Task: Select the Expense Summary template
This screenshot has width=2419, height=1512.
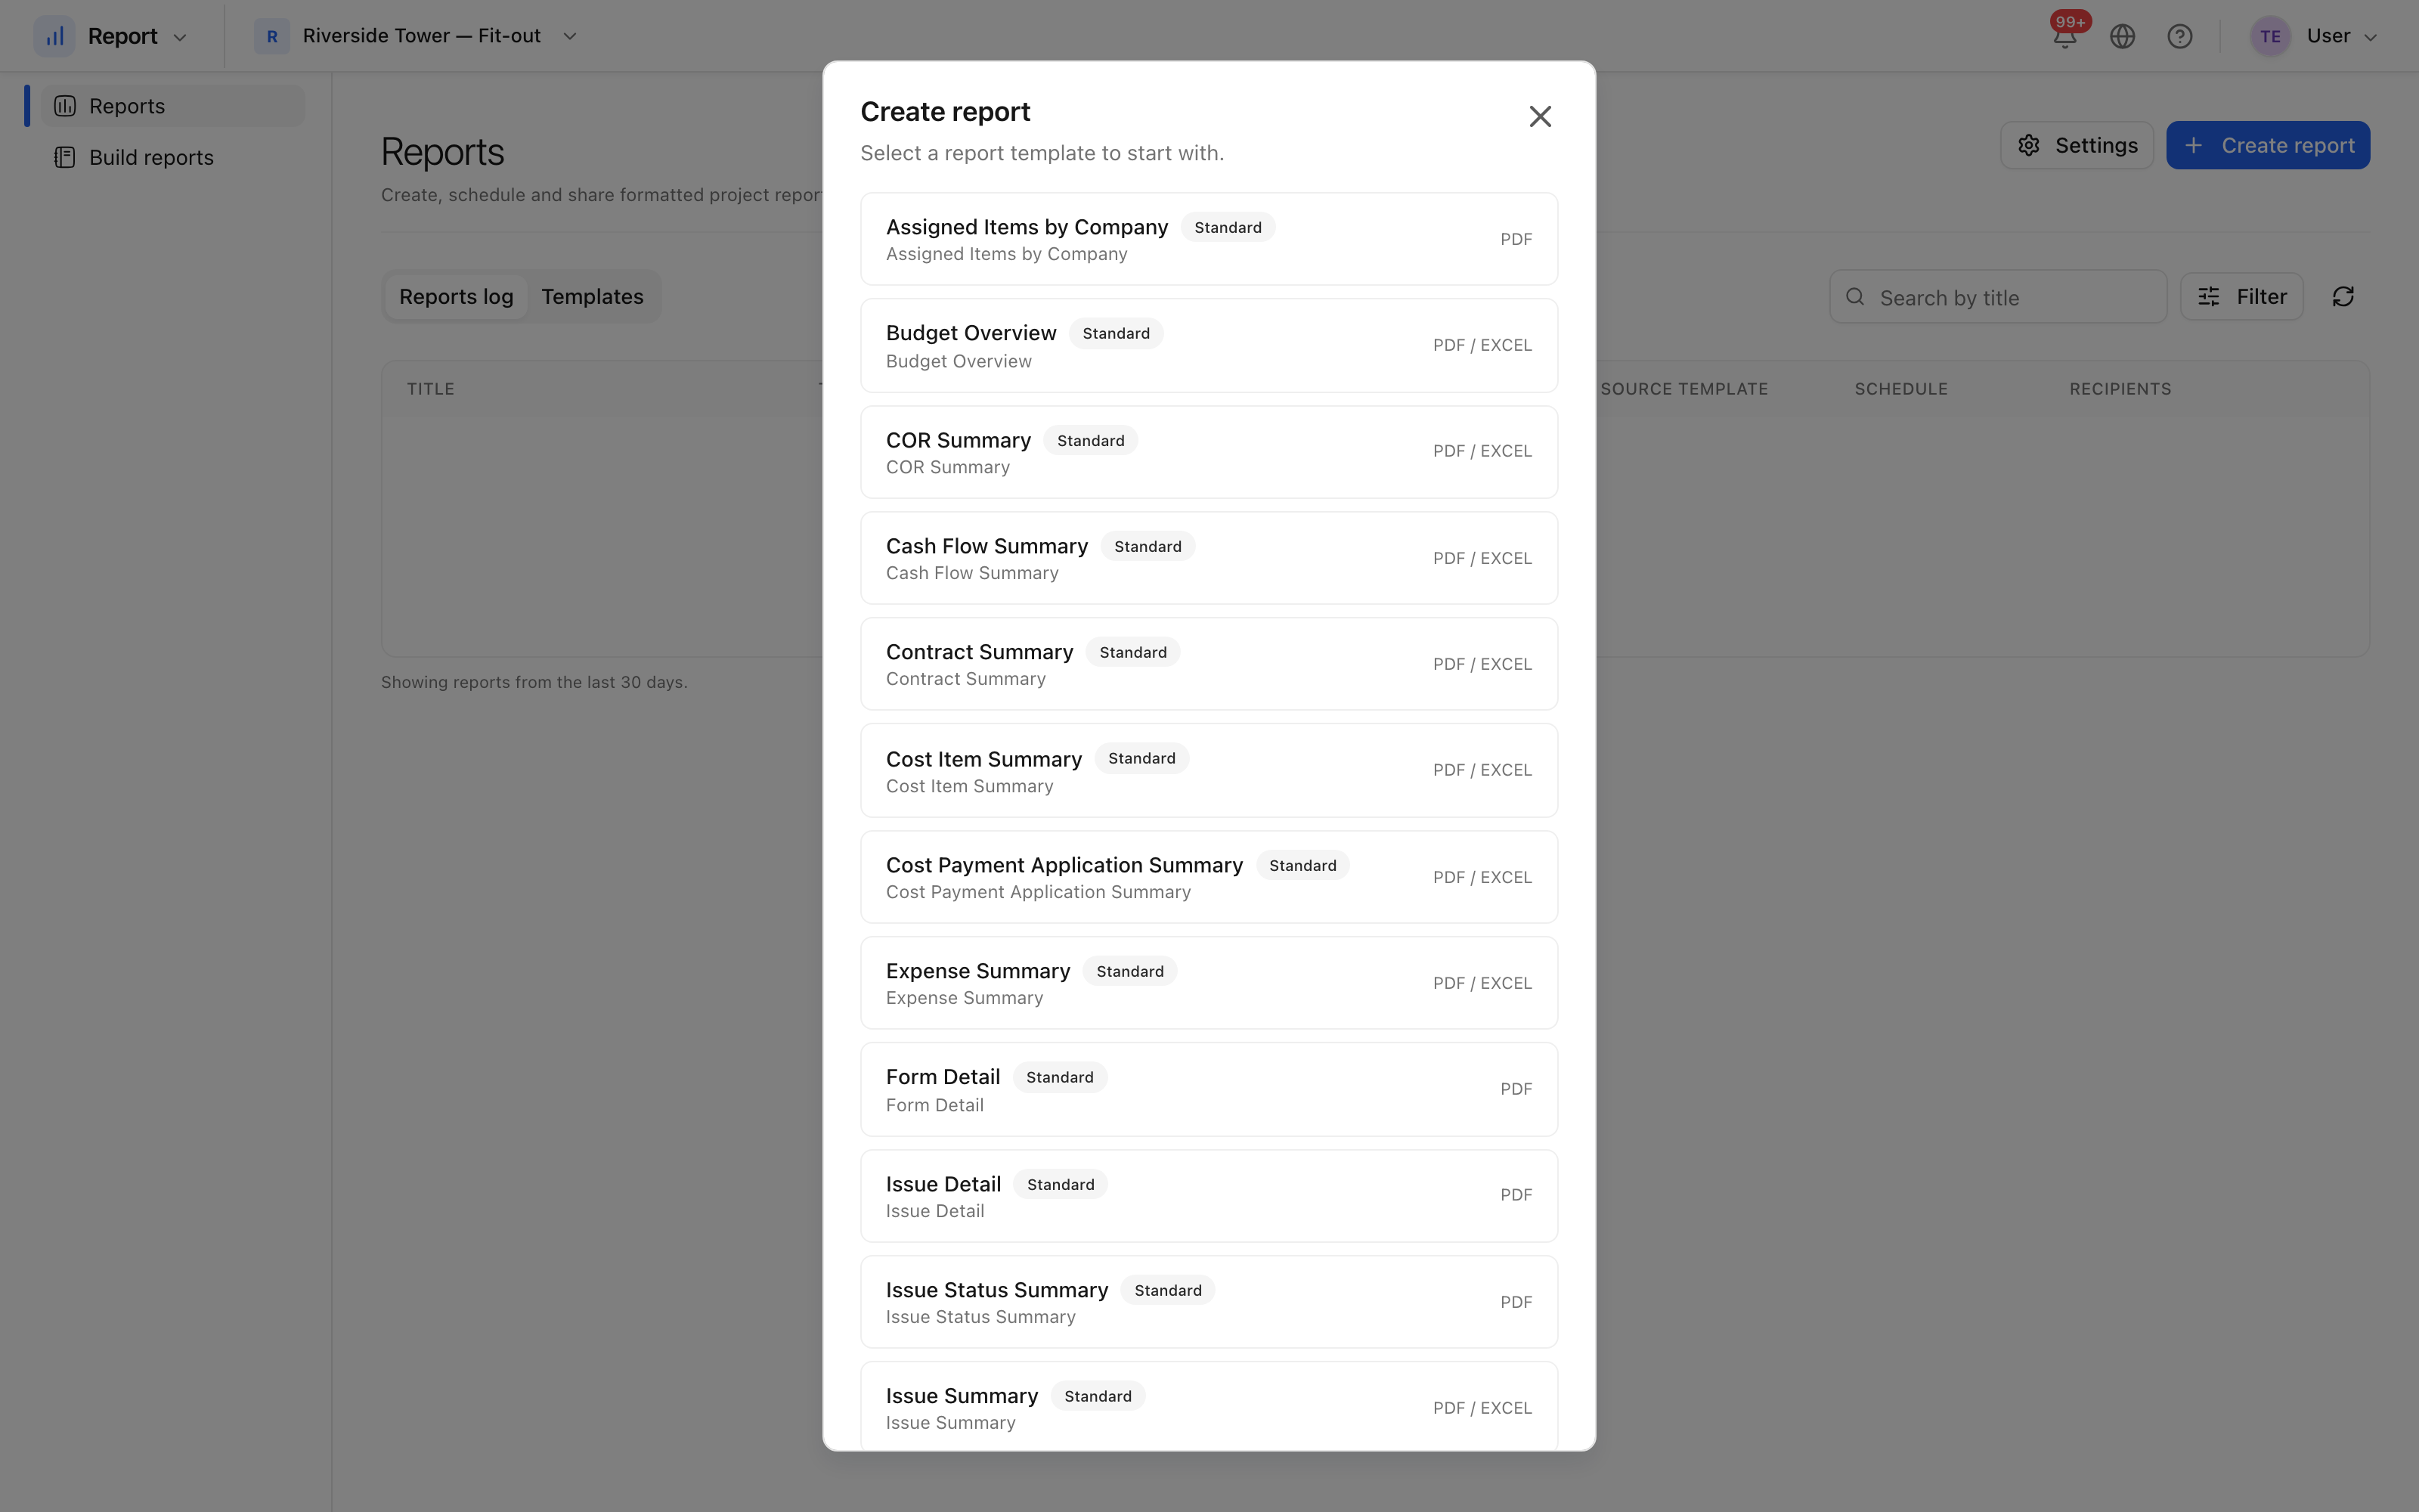Action: click(1209, 983)
